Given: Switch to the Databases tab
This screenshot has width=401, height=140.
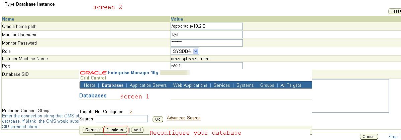Looking at the screenshot, I should click(112, 85).
